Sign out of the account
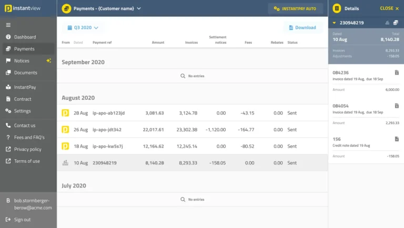Screen dimensions: 404x228 click(22, 220)
